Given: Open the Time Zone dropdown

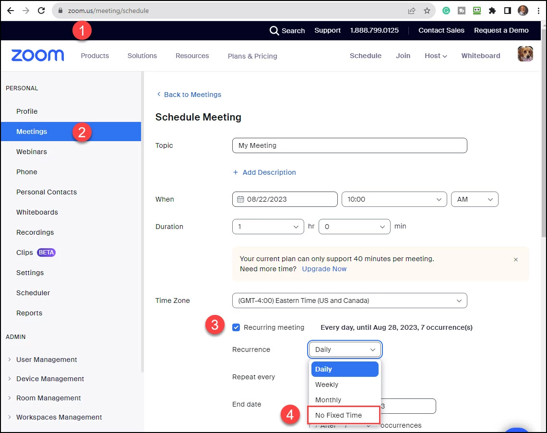Looking at the screenshot, I should pos(349,301).
